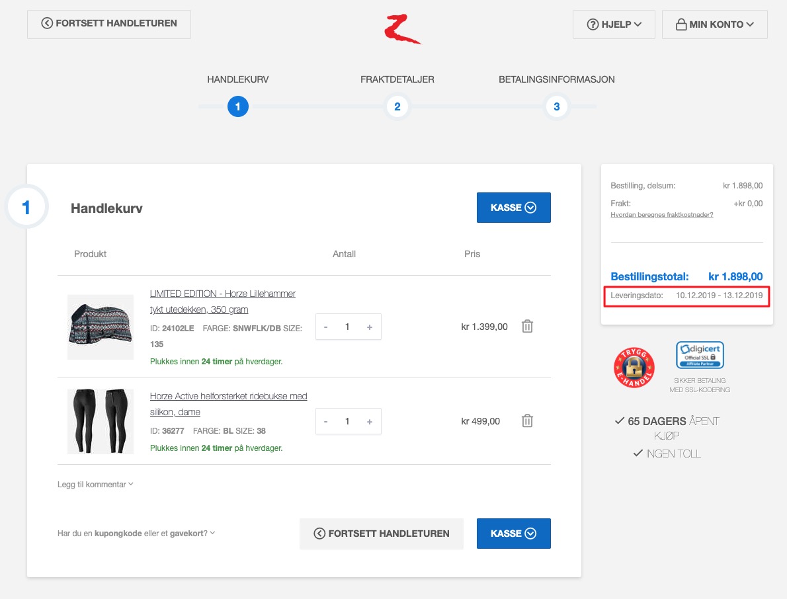Screen dimensions: 787x599
Task: Click Fortsett Handleturen button in header
Action: point(109,24)
